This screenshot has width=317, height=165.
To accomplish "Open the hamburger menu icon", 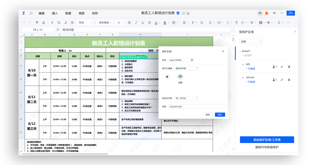I will [x=31, y=13].
